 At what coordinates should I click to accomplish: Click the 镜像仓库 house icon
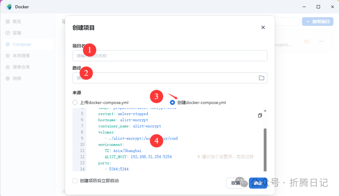pos(8,67)
